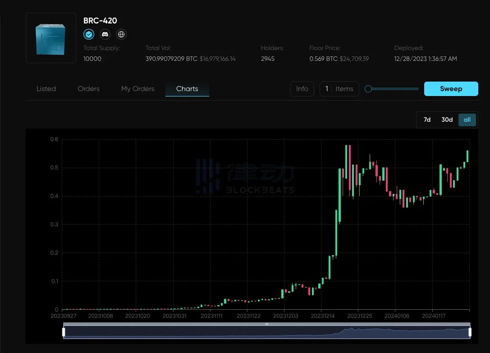
Task: Switch to the Listed tab
Action: click(46, 89)
